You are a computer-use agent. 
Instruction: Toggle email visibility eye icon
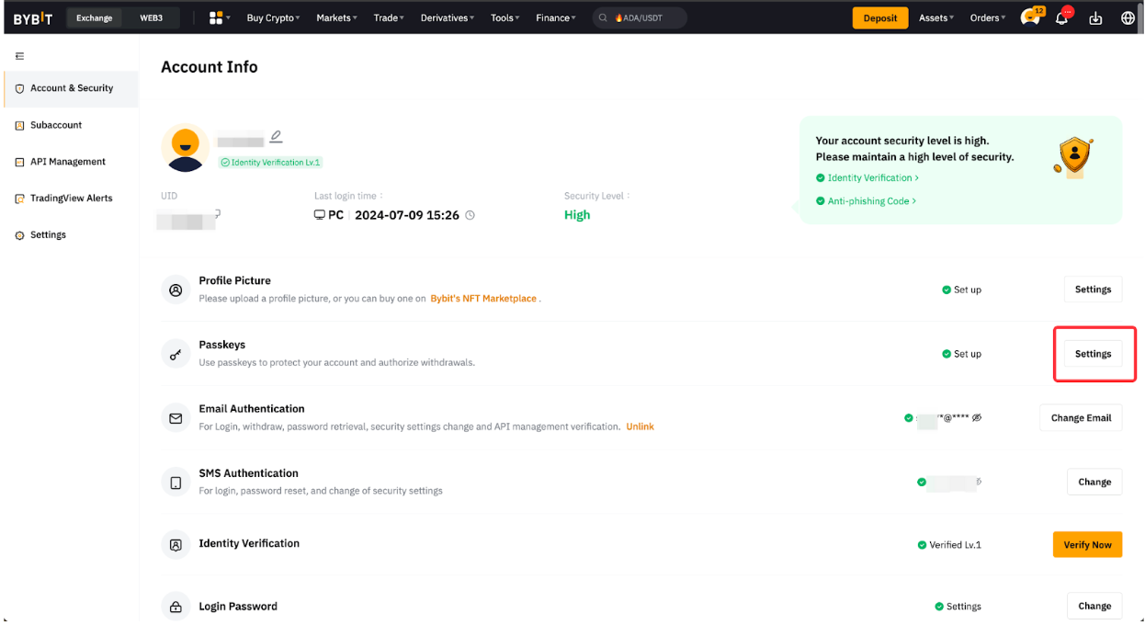[x=977, y=417]
